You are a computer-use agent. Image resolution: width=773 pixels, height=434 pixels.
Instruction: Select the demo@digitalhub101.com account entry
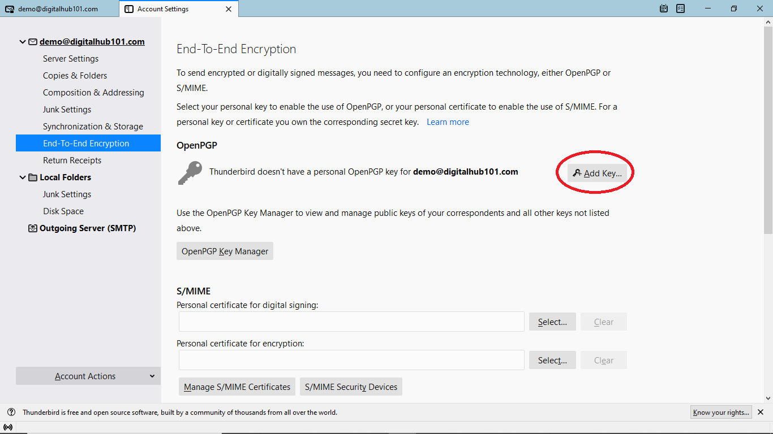(92, 42)
